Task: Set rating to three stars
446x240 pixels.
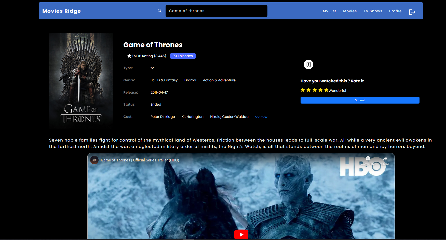Action: (x=315, y=90)
